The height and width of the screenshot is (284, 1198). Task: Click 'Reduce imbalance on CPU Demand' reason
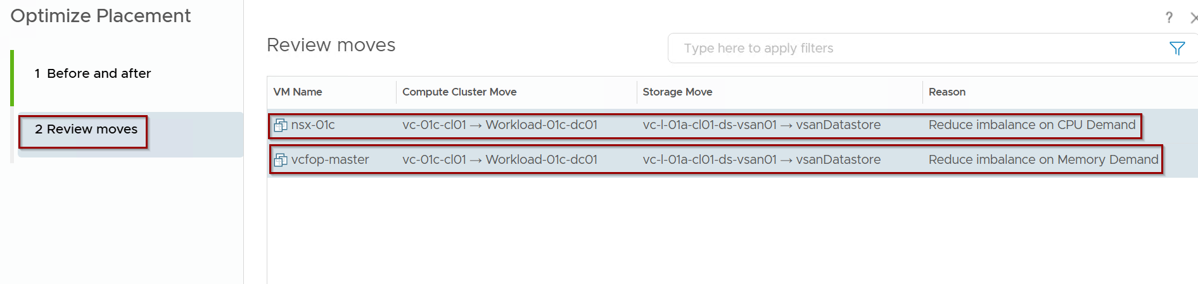pos(1032,125)
